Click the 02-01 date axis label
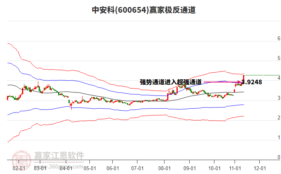The height and width of the screenshot is (174, 281). (19, 168)
